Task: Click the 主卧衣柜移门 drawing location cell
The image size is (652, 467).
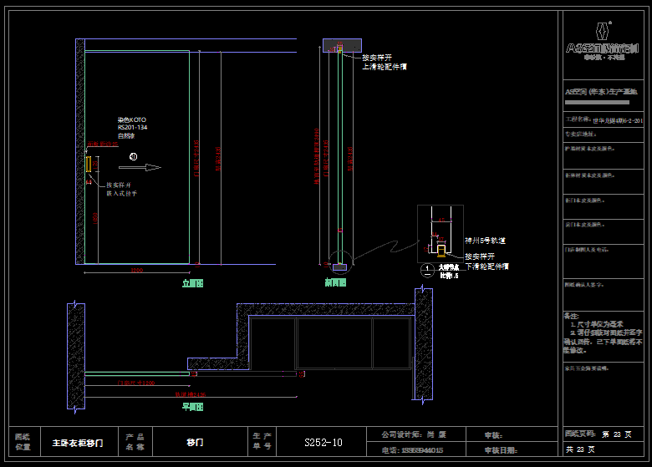Action: point(78,443)
